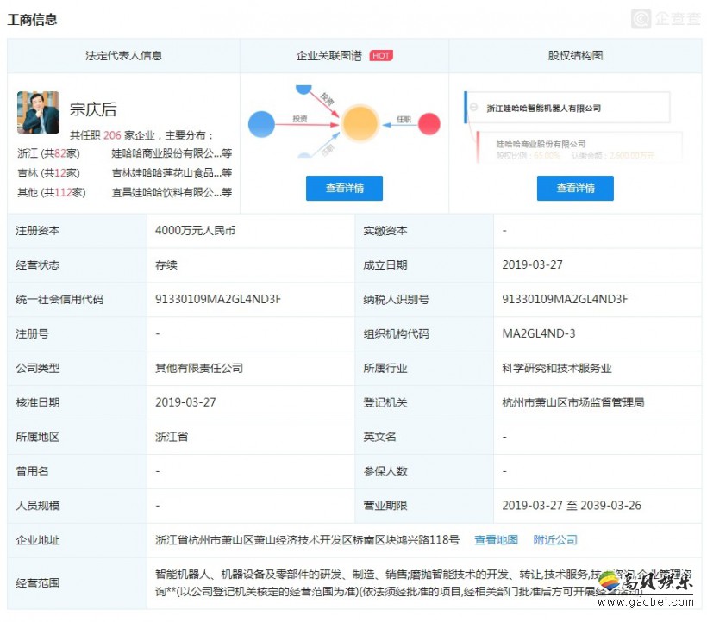The image size is (707, 622).
Task: Open 附近公司 link
Action: click(555, 539)
